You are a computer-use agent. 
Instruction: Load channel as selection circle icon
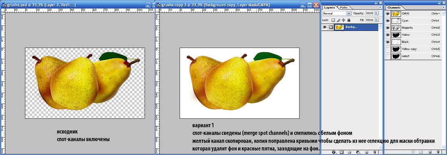(x=413, y=152)
